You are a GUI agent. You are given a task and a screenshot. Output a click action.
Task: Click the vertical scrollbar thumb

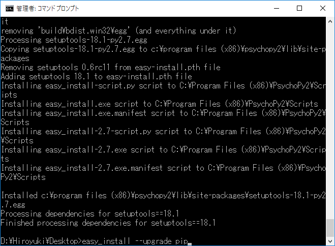(x=330, y=228)
